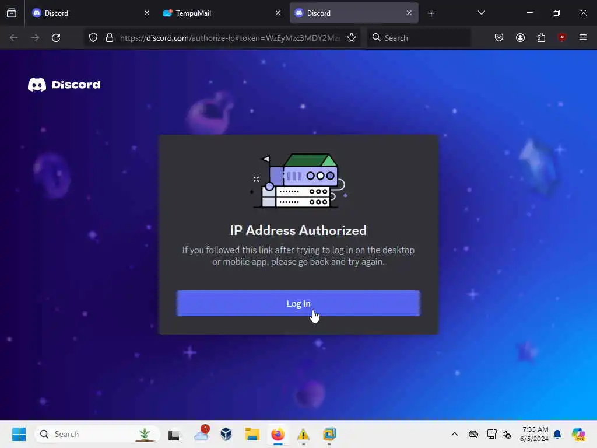Image resolution: width=597 pixels, height=448 pixels.
Task: Expand the list all tabs dropdown
Action: [481, 13]
